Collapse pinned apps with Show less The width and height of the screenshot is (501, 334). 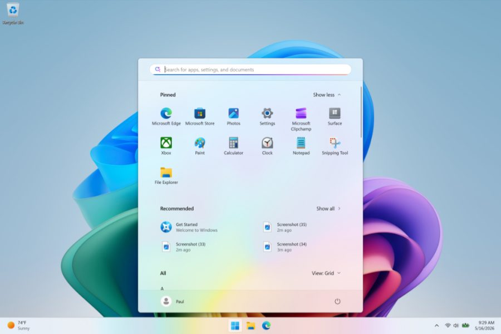click(x=327, y=95)
